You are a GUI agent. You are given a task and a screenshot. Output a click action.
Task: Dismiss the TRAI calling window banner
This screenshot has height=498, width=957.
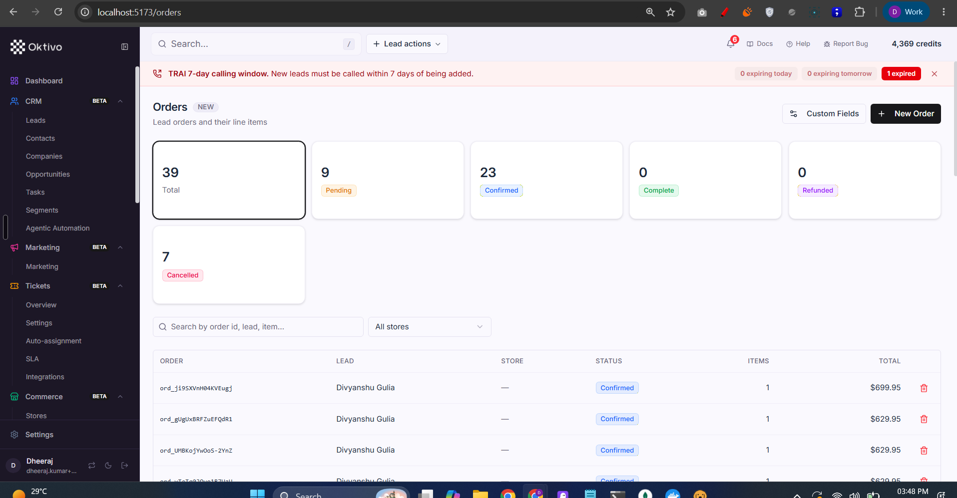(934, 74)
